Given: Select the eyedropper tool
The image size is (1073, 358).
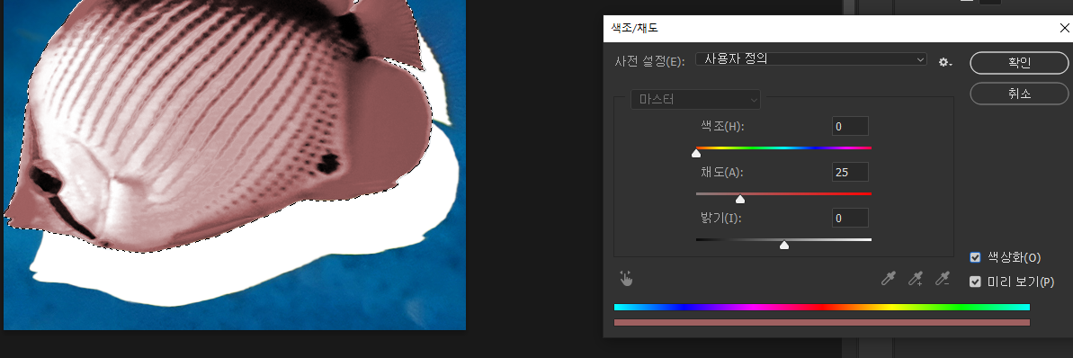Looking at the screenshot, I should [x=889, y=278].
